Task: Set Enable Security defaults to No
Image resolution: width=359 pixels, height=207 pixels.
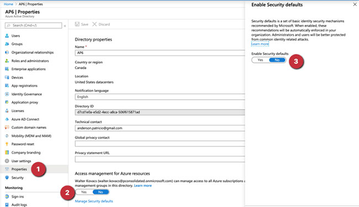Action: [x=277, y=60]
